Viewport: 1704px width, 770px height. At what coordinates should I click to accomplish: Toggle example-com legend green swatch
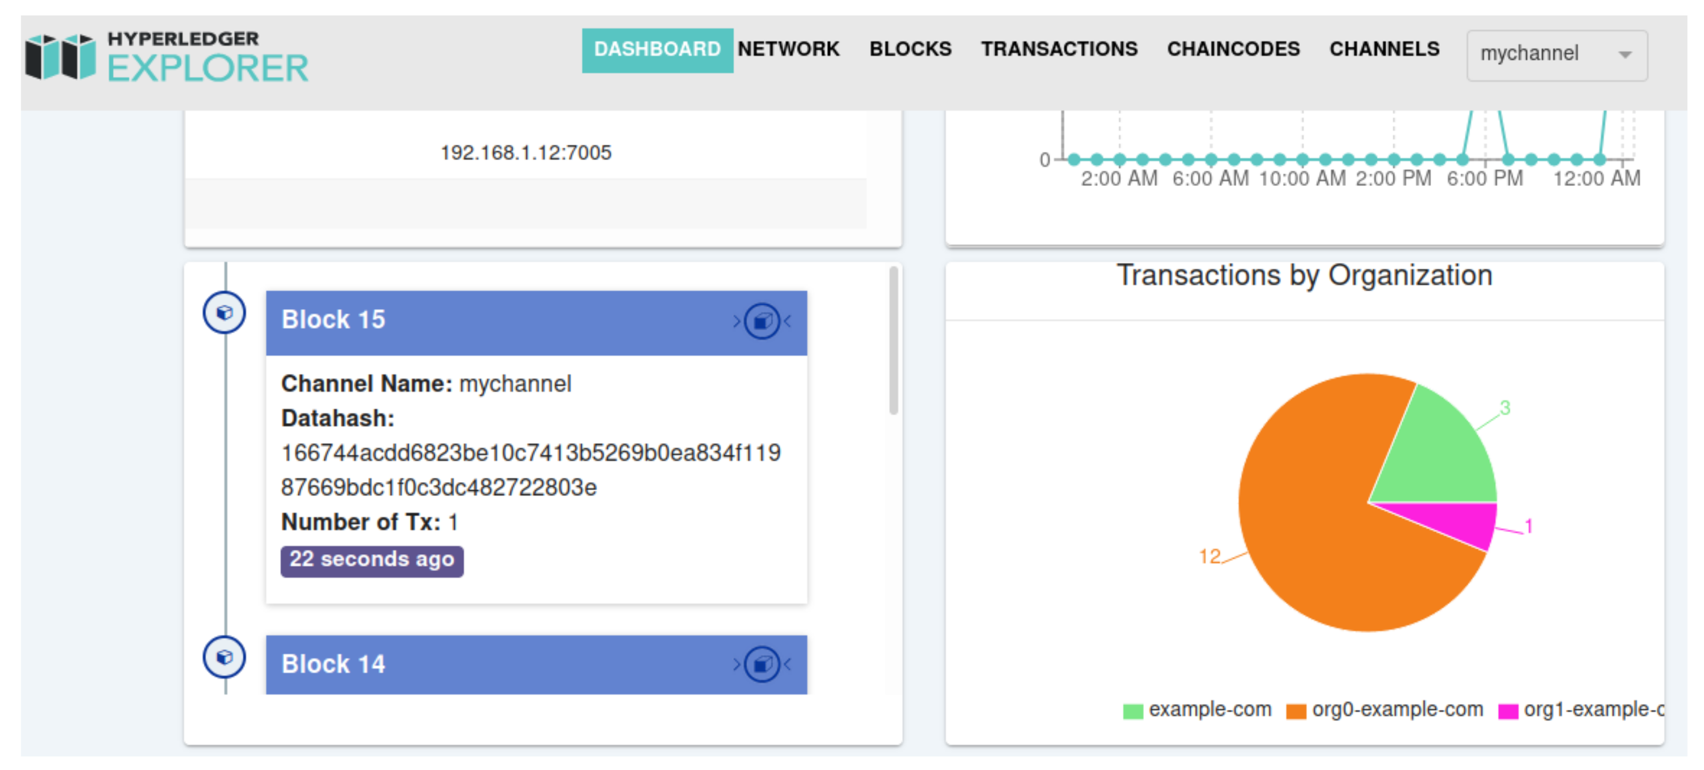tap(1133, 711)
